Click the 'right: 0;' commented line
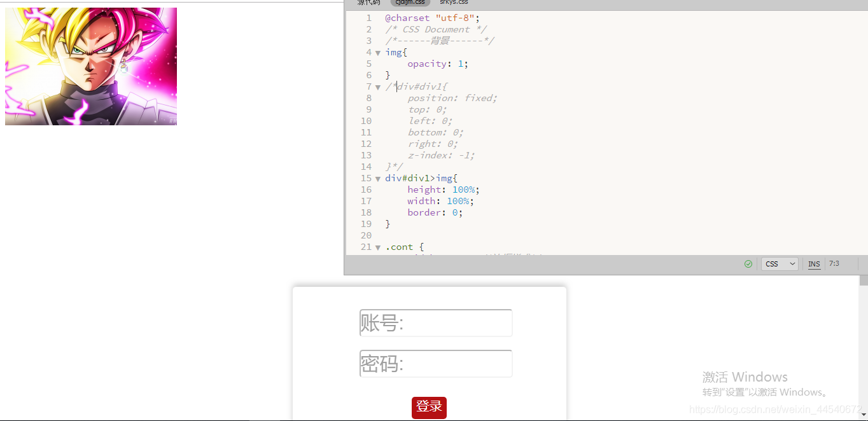This screenshot has width=868, height=421. pyautogui.click(x=433, y=144)
